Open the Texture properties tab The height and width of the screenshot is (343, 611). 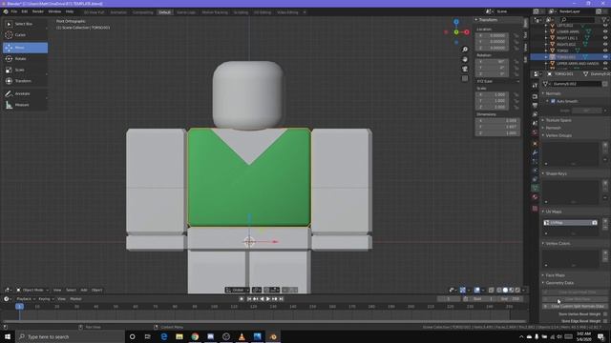point(535,209)
